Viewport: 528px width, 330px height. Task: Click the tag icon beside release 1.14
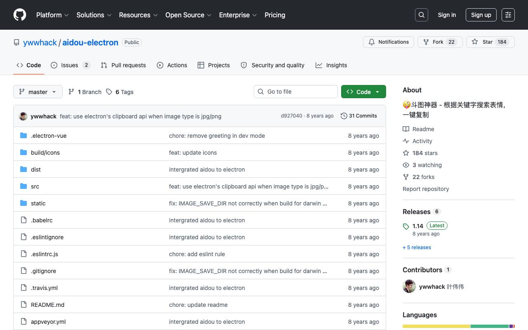tap(406, 226)
